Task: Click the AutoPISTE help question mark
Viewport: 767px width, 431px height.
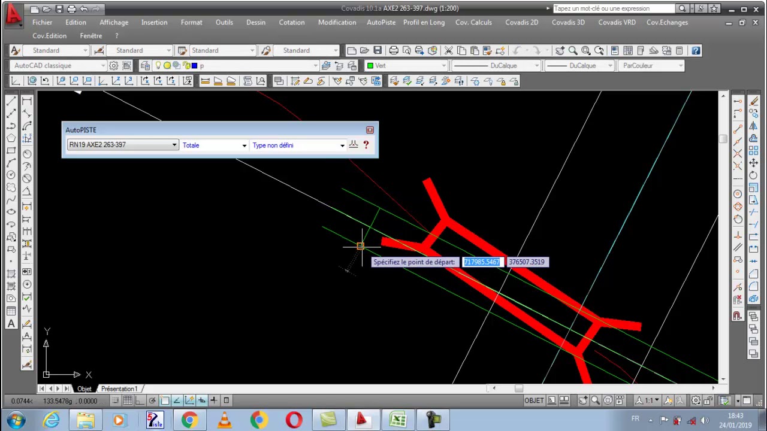Action: click(x=366, y=145)
